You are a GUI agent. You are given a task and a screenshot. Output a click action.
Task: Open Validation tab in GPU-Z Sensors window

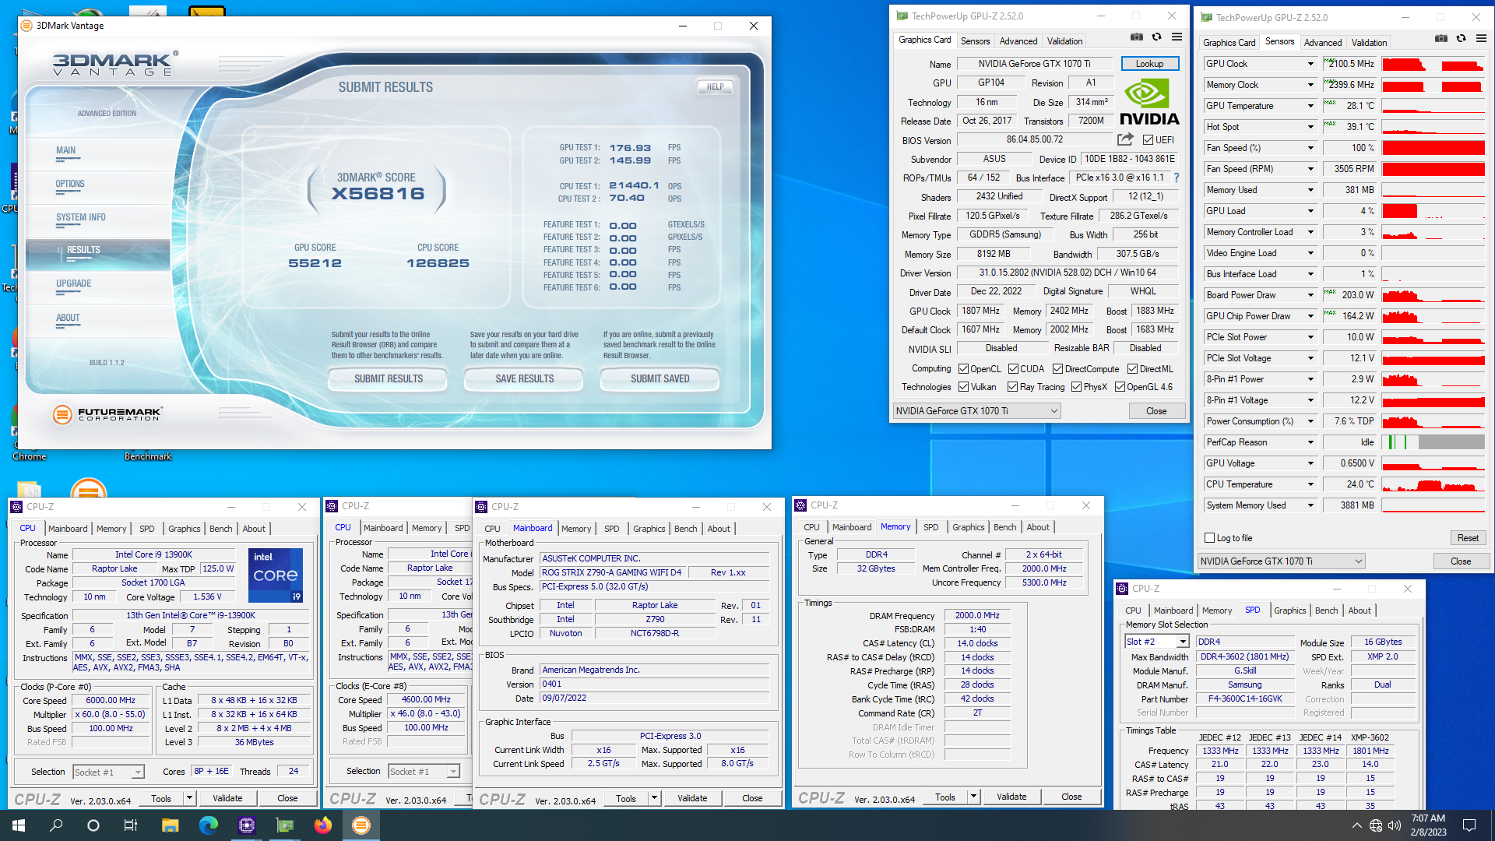(1368, 43)
